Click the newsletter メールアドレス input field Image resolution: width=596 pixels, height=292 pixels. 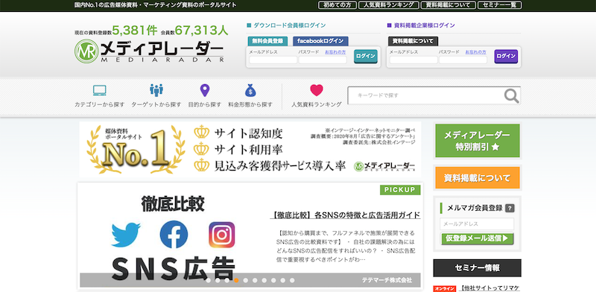[x=477, y=224]
